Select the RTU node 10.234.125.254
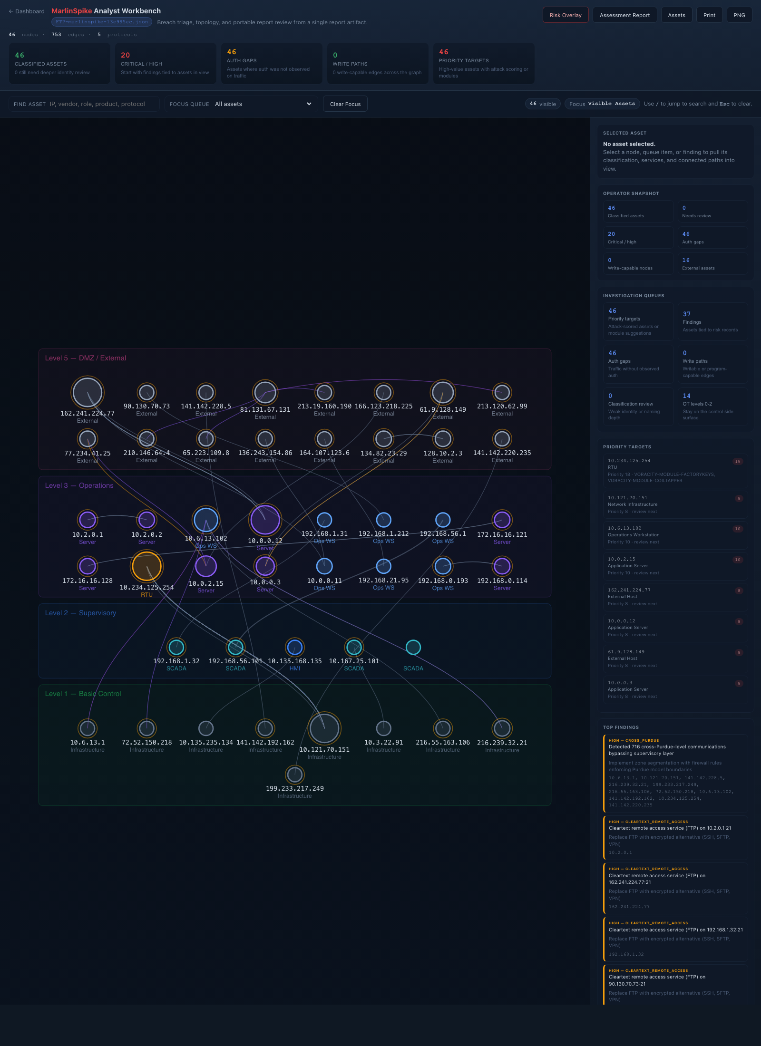This screenshot has height=1046, width=761. coord(146,566)
